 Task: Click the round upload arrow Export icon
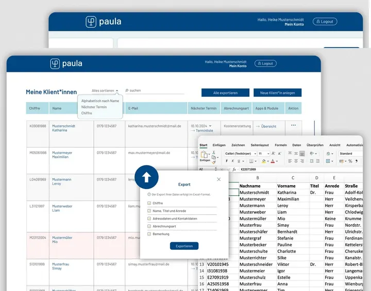tap(146, 177)
